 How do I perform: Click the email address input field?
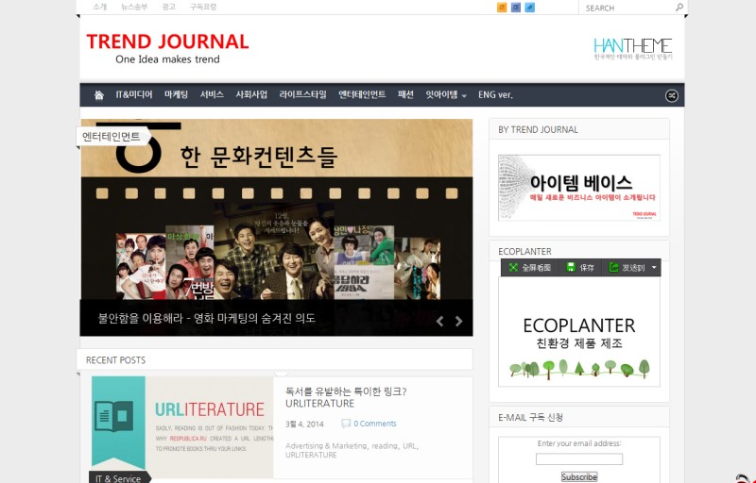(x=578, y=459)
